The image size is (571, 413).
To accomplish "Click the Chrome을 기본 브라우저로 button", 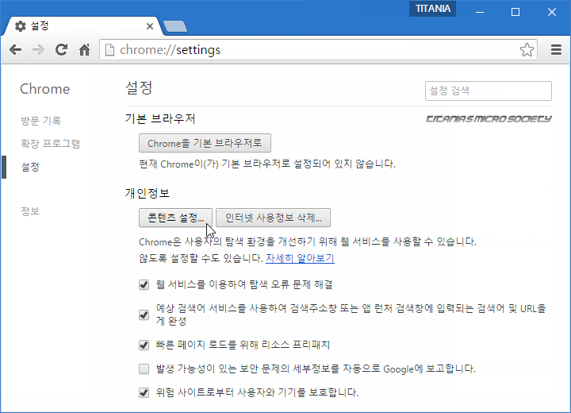I will coord(205,143).
